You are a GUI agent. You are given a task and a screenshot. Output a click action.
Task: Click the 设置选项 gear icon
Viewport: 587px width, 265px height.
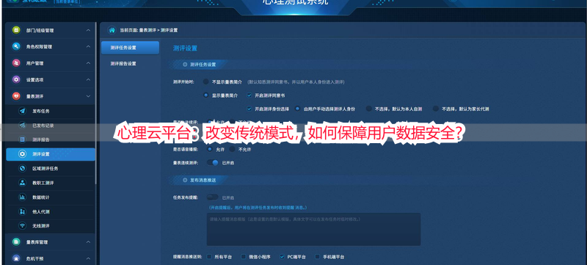pyautogui.click(x=16, y=79)
